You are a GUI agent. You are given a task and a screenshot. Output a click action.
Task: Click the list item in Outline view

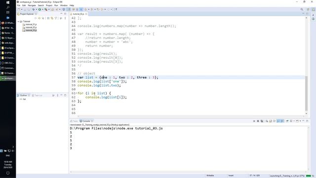[x=23, y=99]
